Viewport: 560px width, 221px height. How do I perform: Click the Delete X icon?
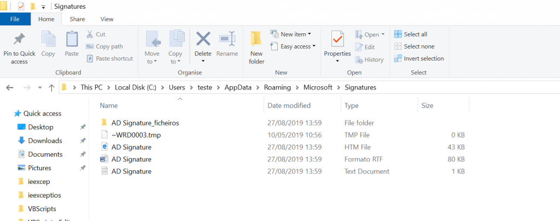tap(203, 39)
